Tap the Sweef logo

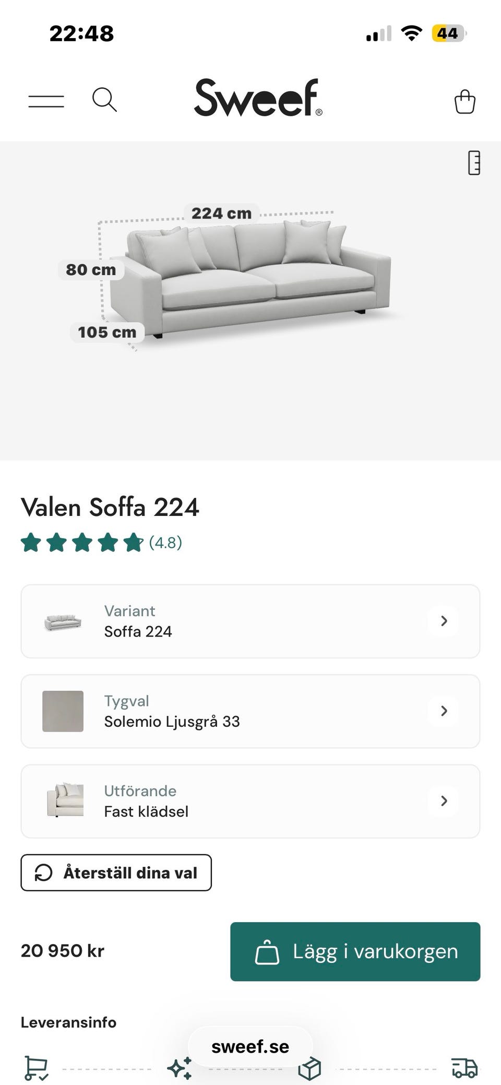[x=258, y=98]
